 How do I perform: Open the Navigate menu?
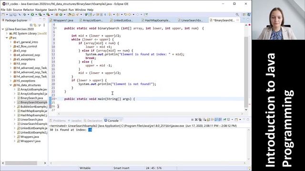(x=41, y=9)
